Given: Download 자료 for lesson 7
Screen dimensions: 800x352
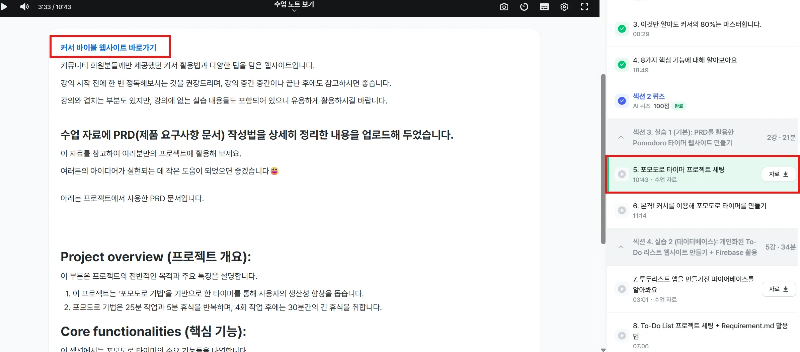Looking at the screenshot, I should 779,289.
